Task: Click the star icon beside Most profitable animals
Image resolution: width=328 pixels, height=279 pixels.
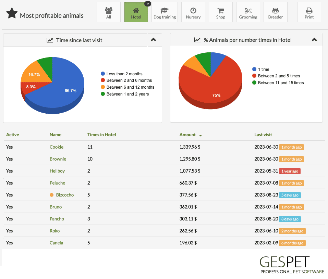Action: click(x=12, y=13)
